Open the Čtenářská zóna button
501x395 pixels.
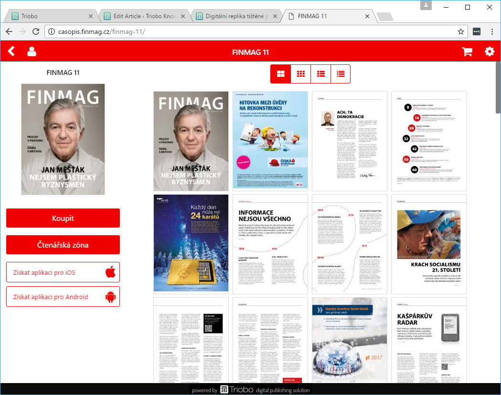[x=63, y=245]
